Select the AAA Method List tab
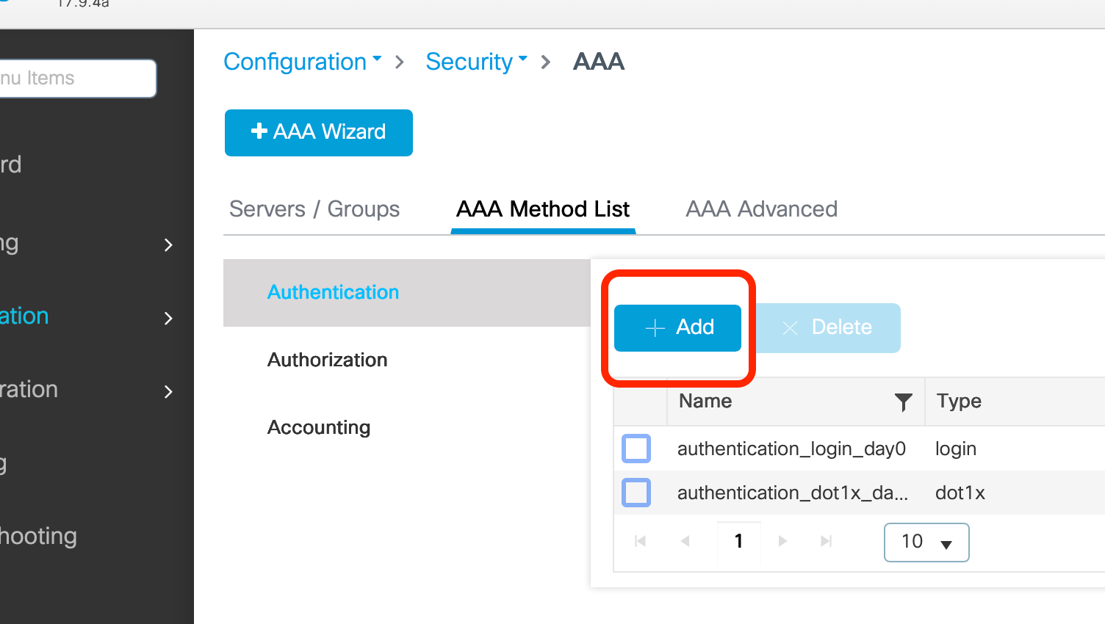The image size is (1105, 624). tap(542, 209)
